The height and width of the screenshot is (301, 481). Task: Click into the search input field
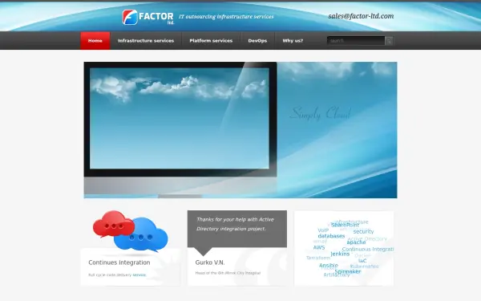click(356, 41)
